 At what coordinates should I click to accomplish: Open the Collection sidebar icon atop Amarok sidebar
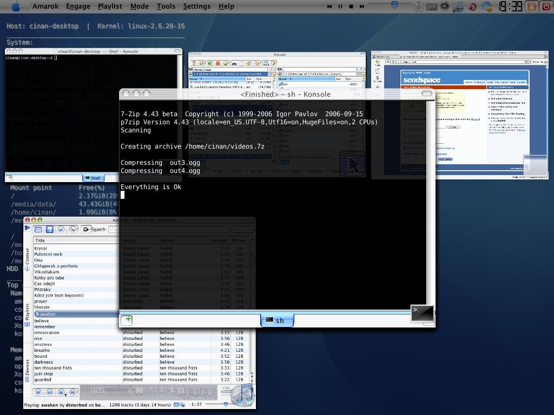click(x=27, y=229)
